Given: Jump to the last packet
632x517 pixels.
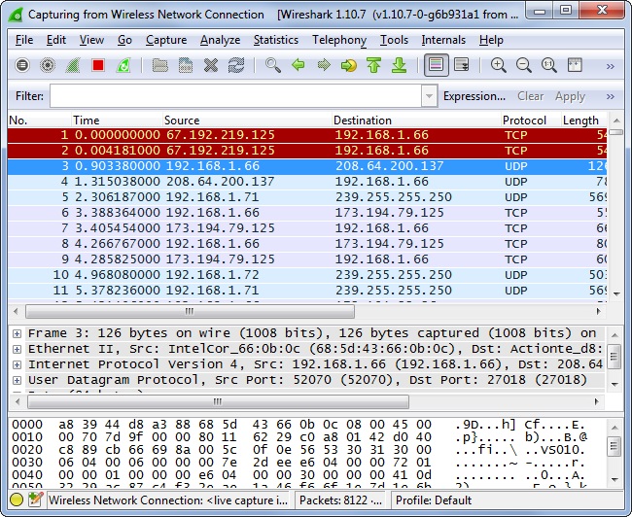Looking at the screenshot, I should [x=399, y=65].
